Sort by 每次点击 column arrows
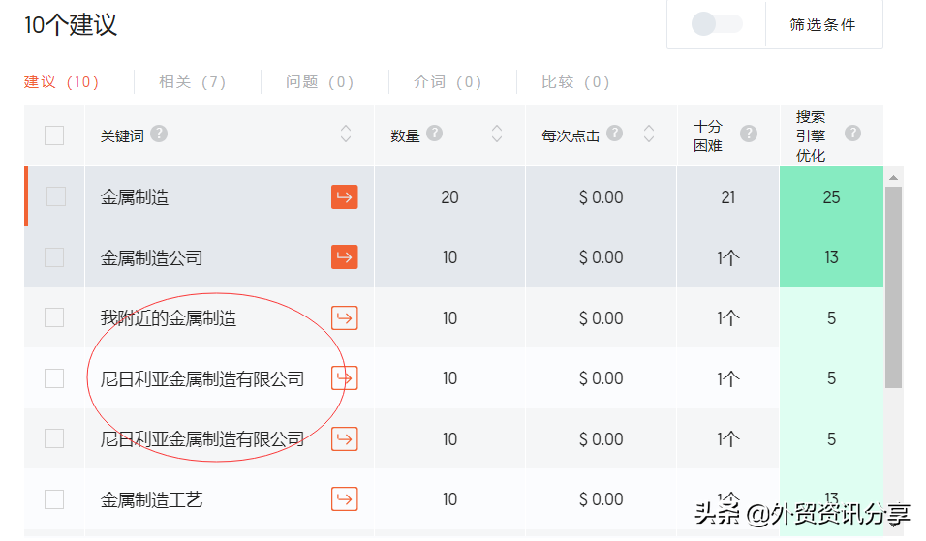This screenshot has width=926, height=541. pyautogui.click(x=649, y=134)
